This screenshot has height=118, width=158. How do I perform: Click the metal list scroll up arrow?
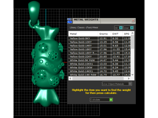(x=133, y=33)
